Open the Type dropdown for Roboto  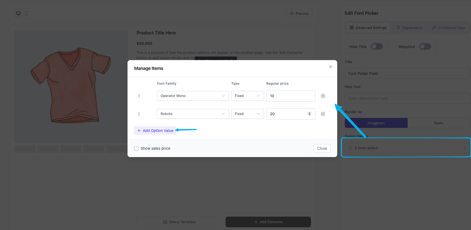[x=248, y=114]
